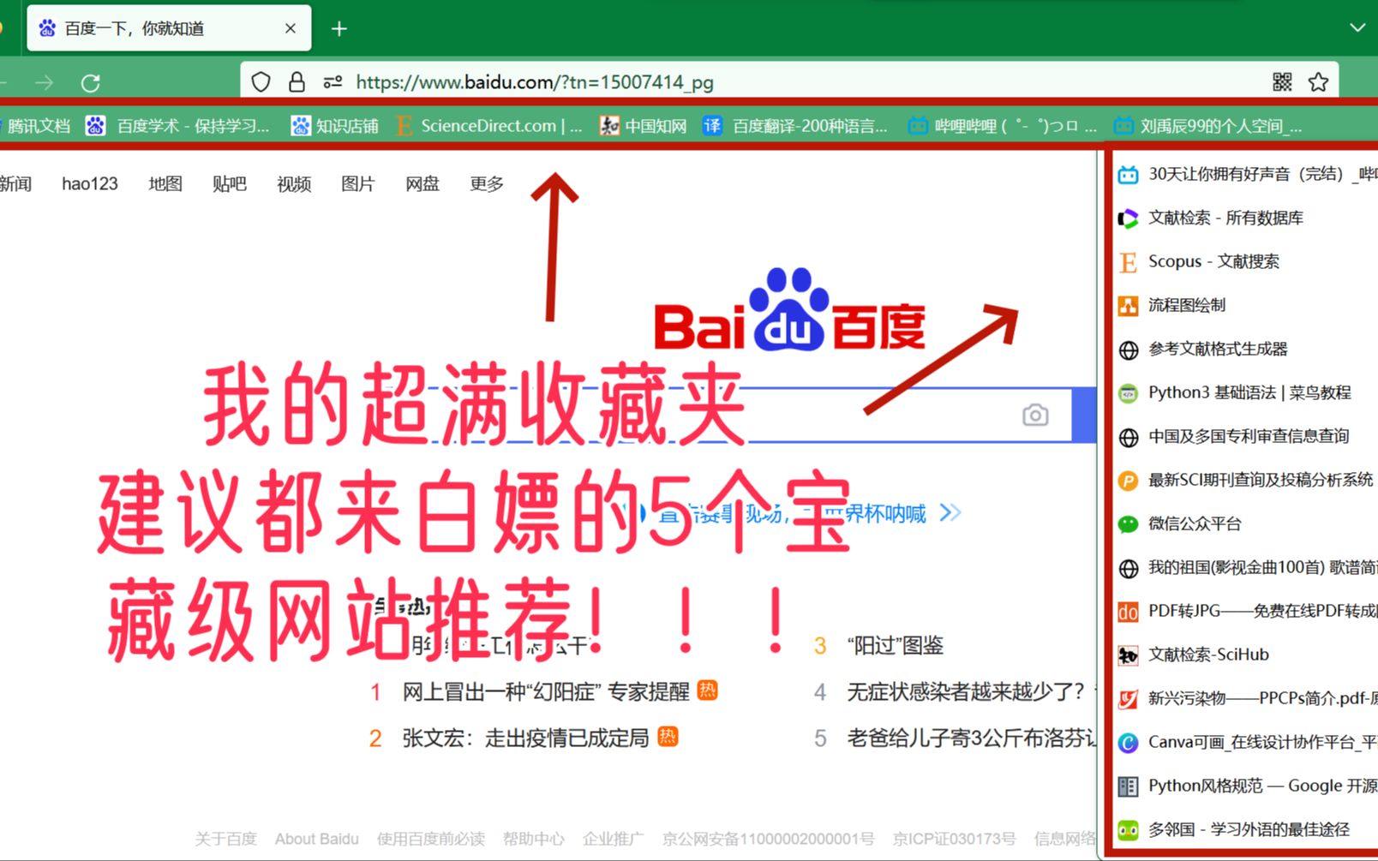Open 百度学术 bookmark in toolbar
Image resolution: width=1378 pixels, height=861 pixels.
coord(177,126)
